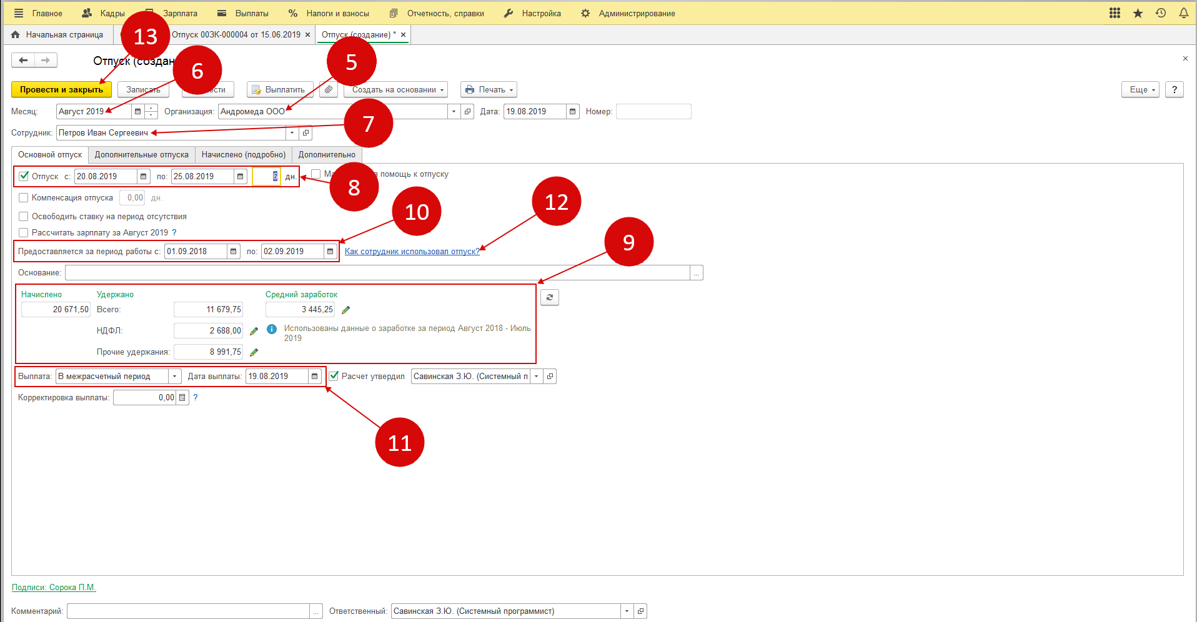Open the Администрирование menu
Screen dimensions: 1197x622
tap(628, 13)
